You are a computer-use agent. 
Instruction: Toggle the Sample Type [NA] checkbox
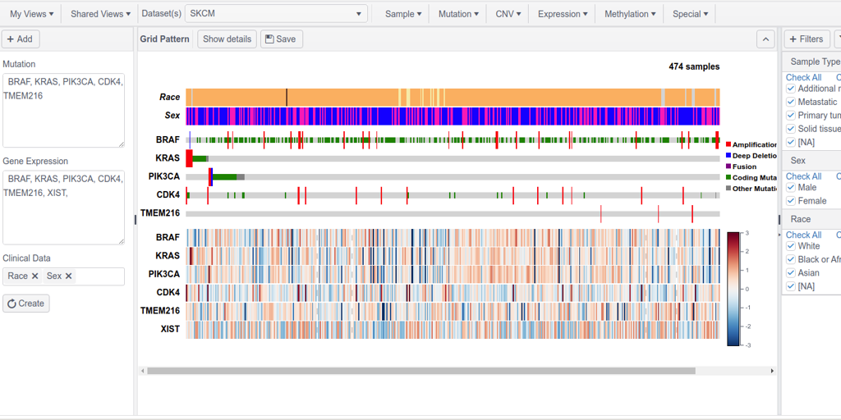tap(791, 142)
